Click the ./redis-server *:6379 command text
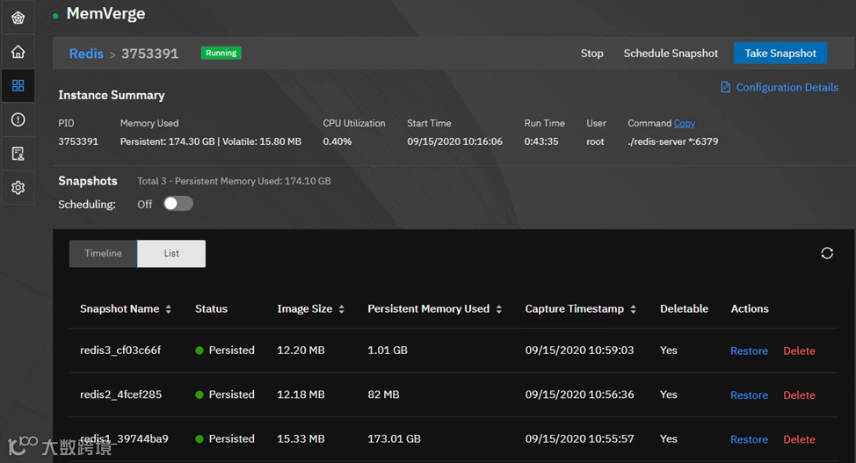This screenshot has height=463, width=856. [672, 142]
